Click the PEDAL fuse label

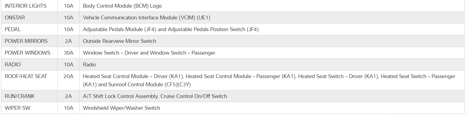tap(13, 29)
